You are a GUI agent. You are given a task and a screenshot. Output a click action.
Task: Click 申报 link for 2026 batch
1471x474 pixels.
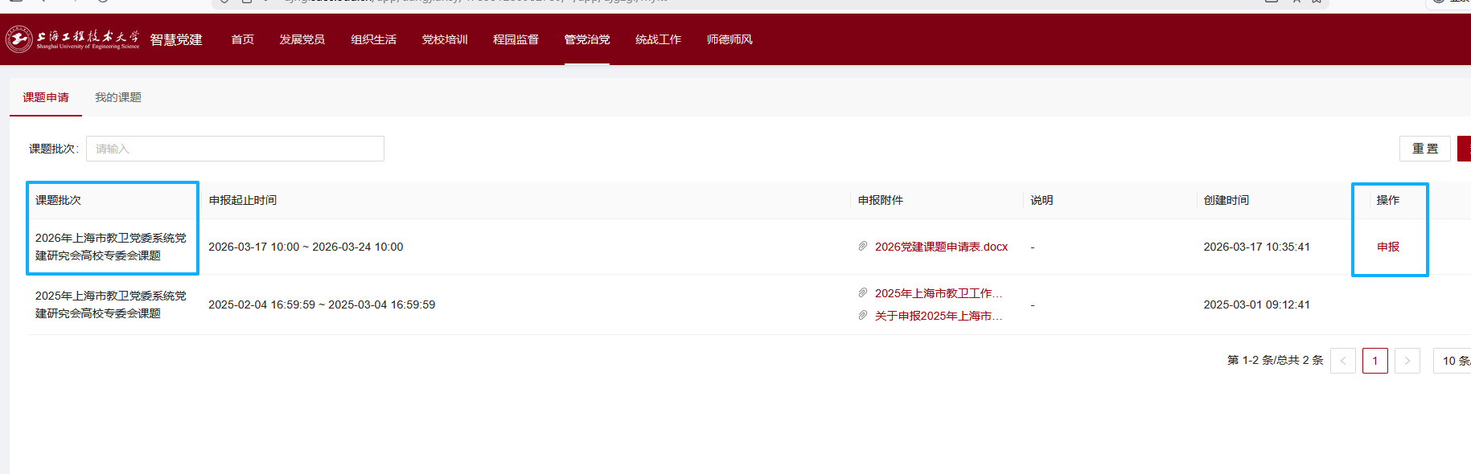(1387, 247)
